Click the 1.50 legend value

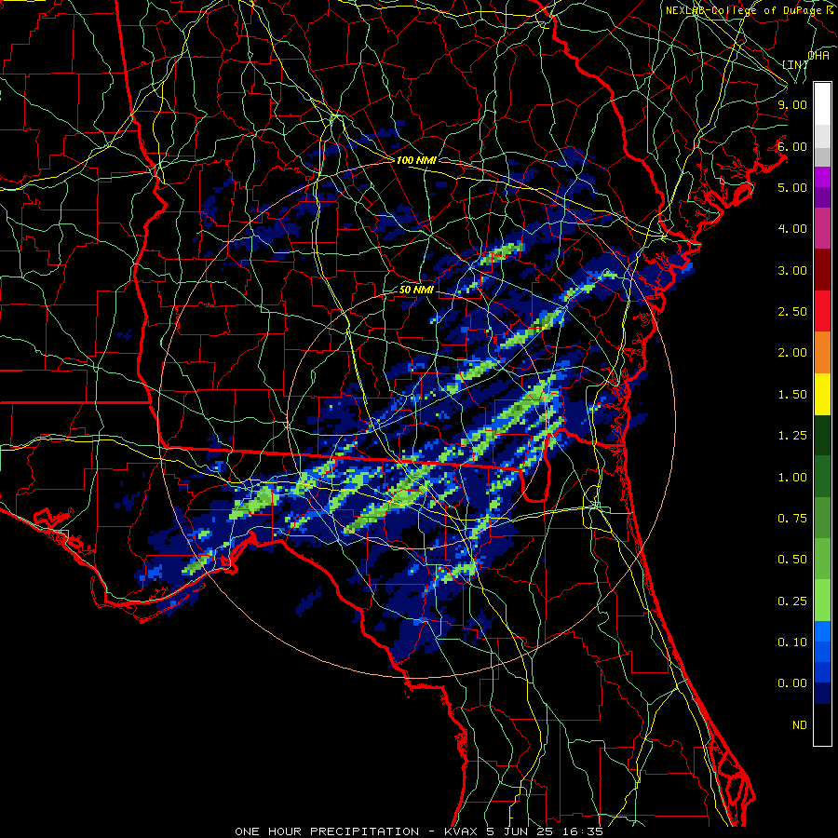(x=792, y=395)
